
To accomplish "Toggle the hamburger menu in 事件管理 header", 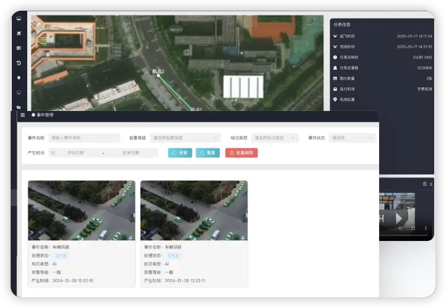I will 23,115.
